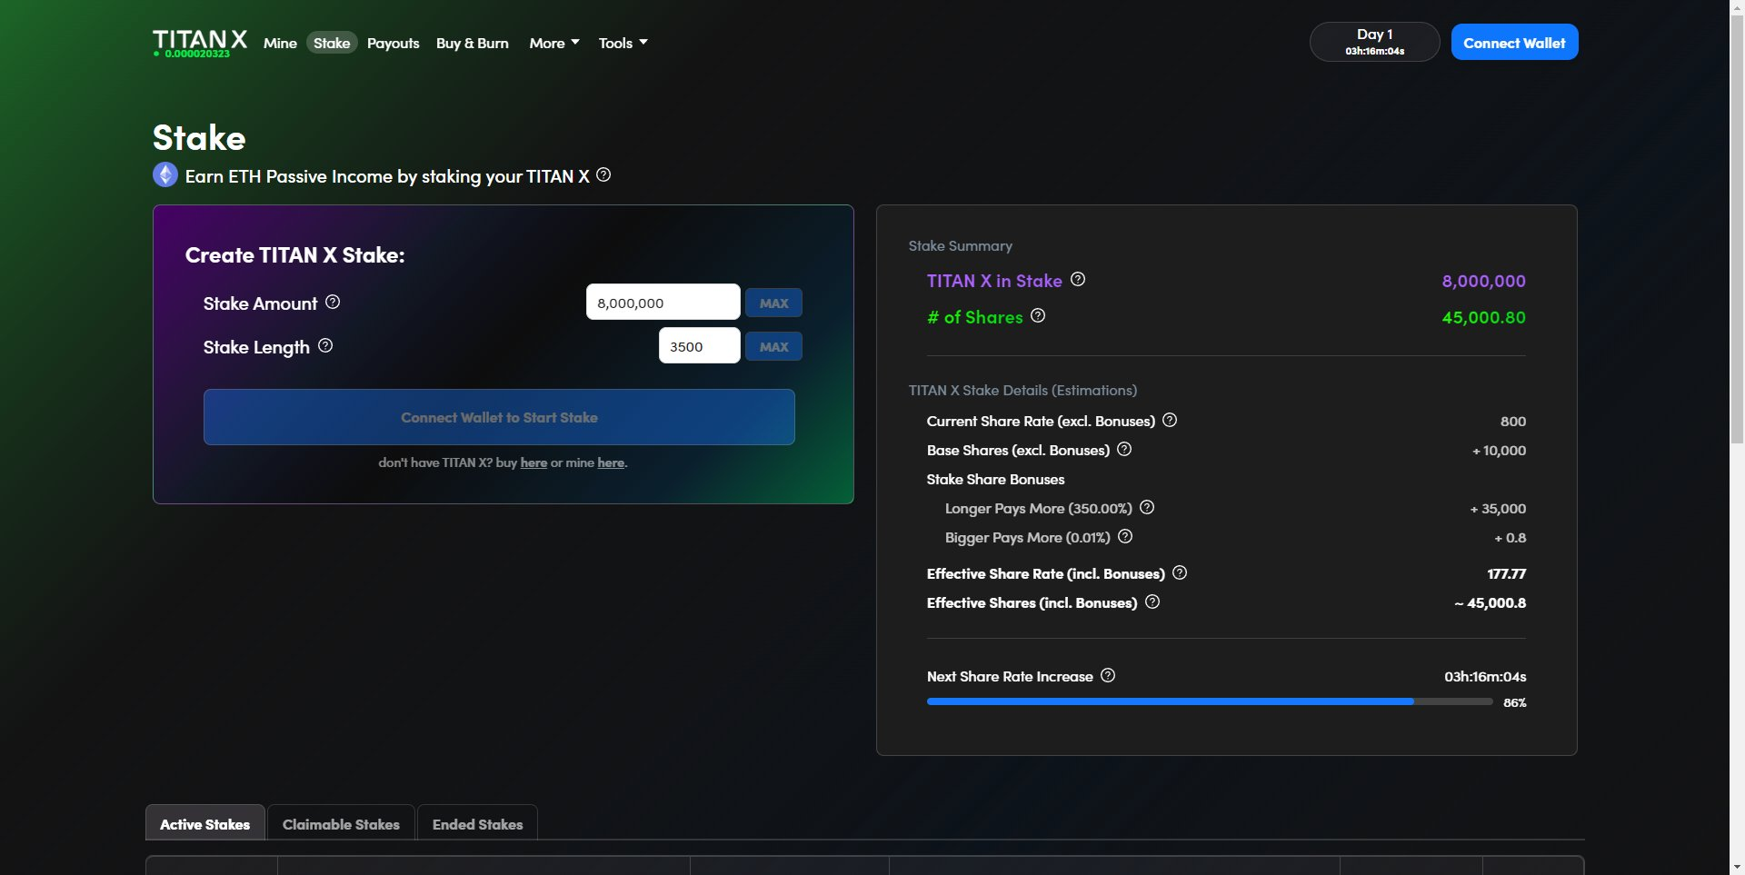Open Current Share Rate info icon
Viewport: 1745px width, 875px height.
point(1170,420)
